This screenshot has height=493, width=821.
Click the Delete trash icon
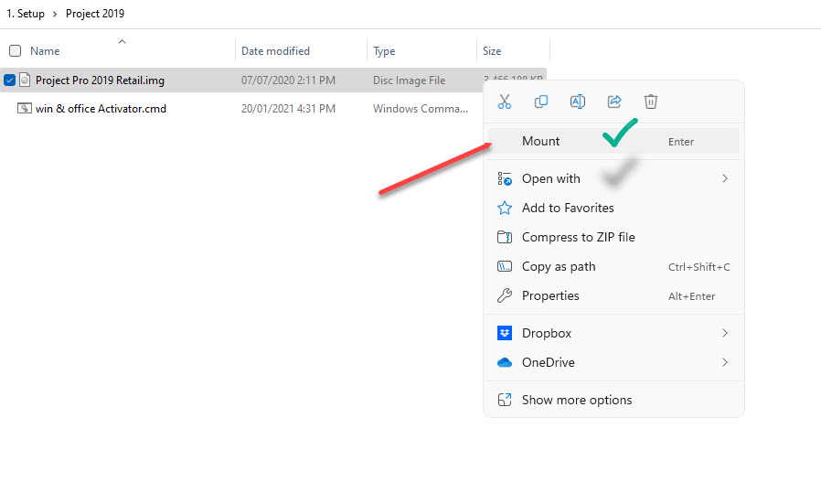tap(651, 102)
